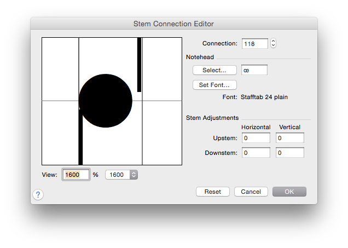Click the 'Downstem:' label

221,153
